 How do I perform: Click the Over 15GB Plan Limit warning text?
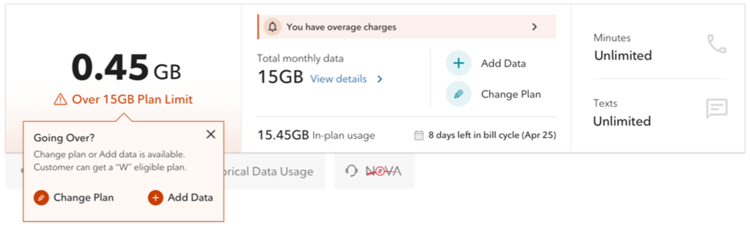click(x=132, y=99)
